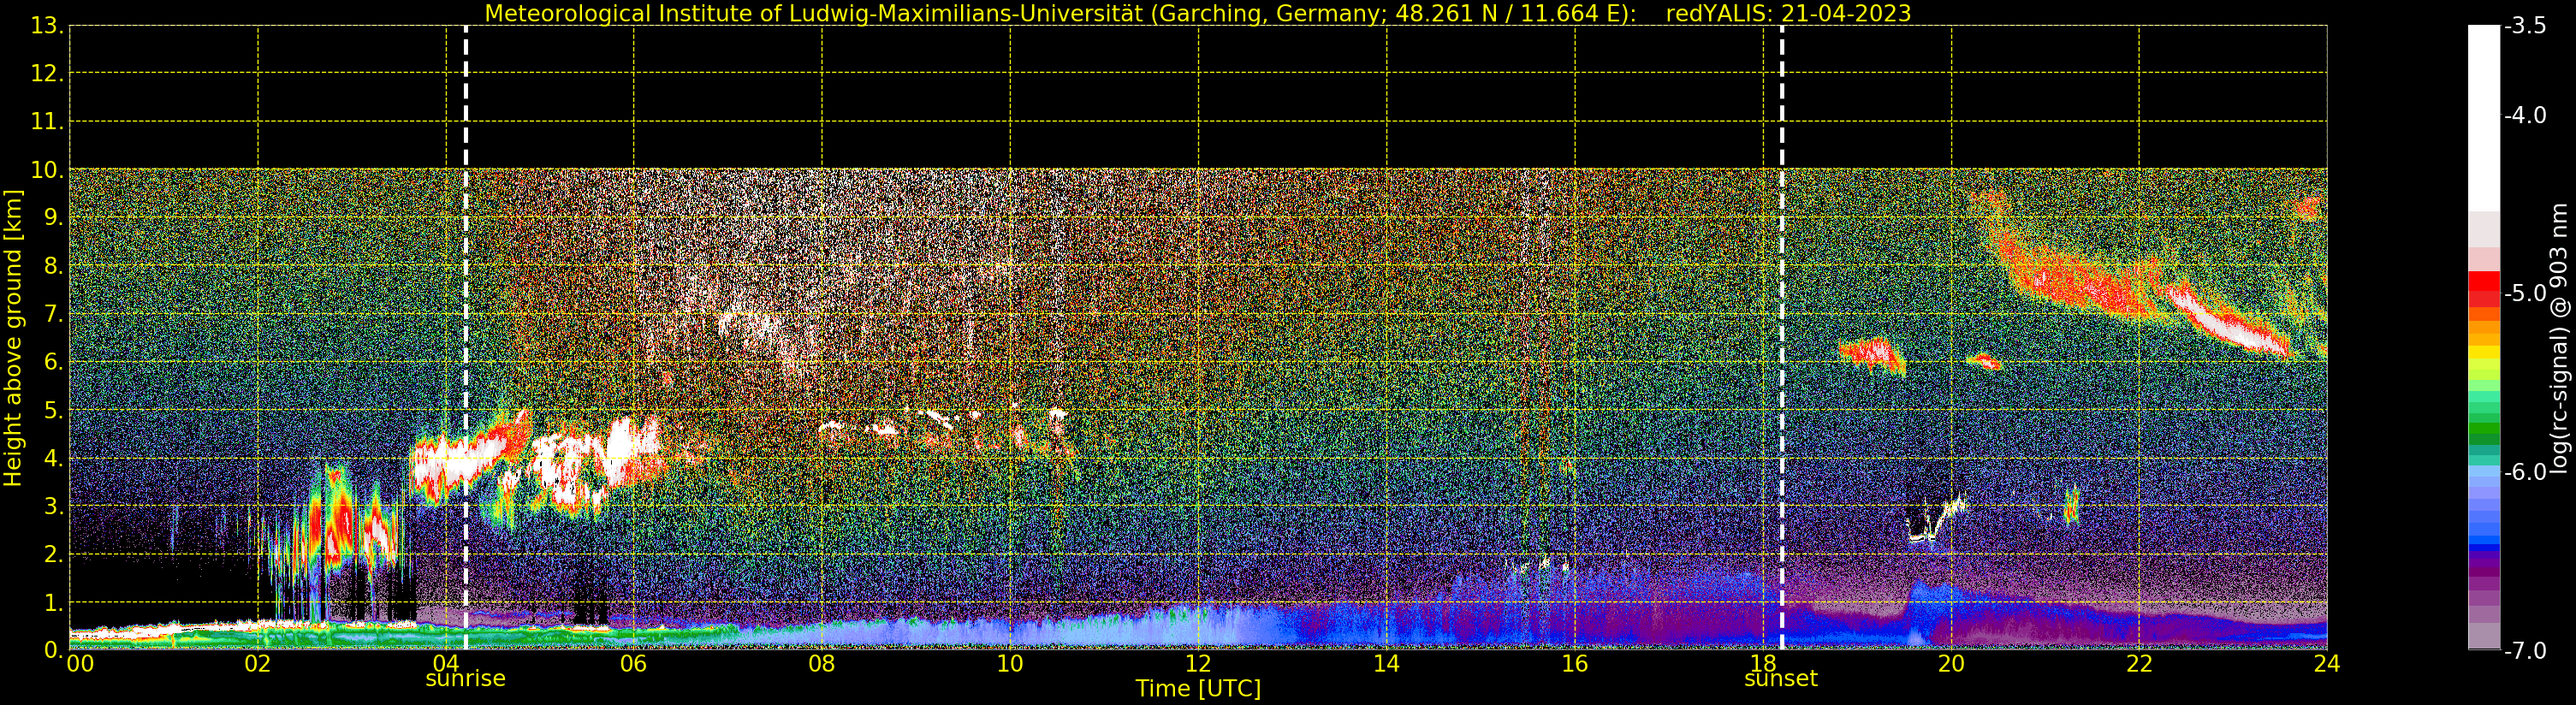Image resolution: width=2576 pixels, height=705 pixels.
Task: Click time axis tick label 00
Action: click(x=80, y=664)
